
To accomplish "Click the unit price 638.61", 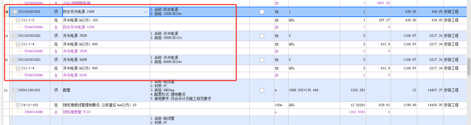I will (384, 105).
